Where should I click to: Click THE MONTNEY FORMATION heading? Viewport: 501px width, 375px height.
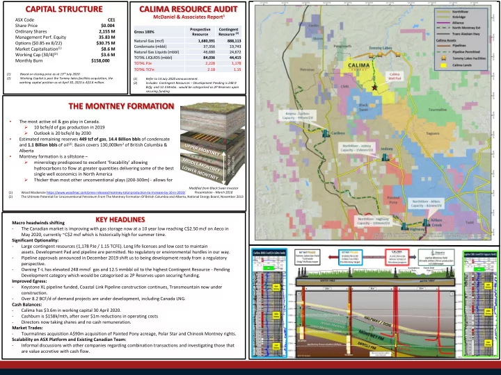pyautogui.click(x=121, y=106)
